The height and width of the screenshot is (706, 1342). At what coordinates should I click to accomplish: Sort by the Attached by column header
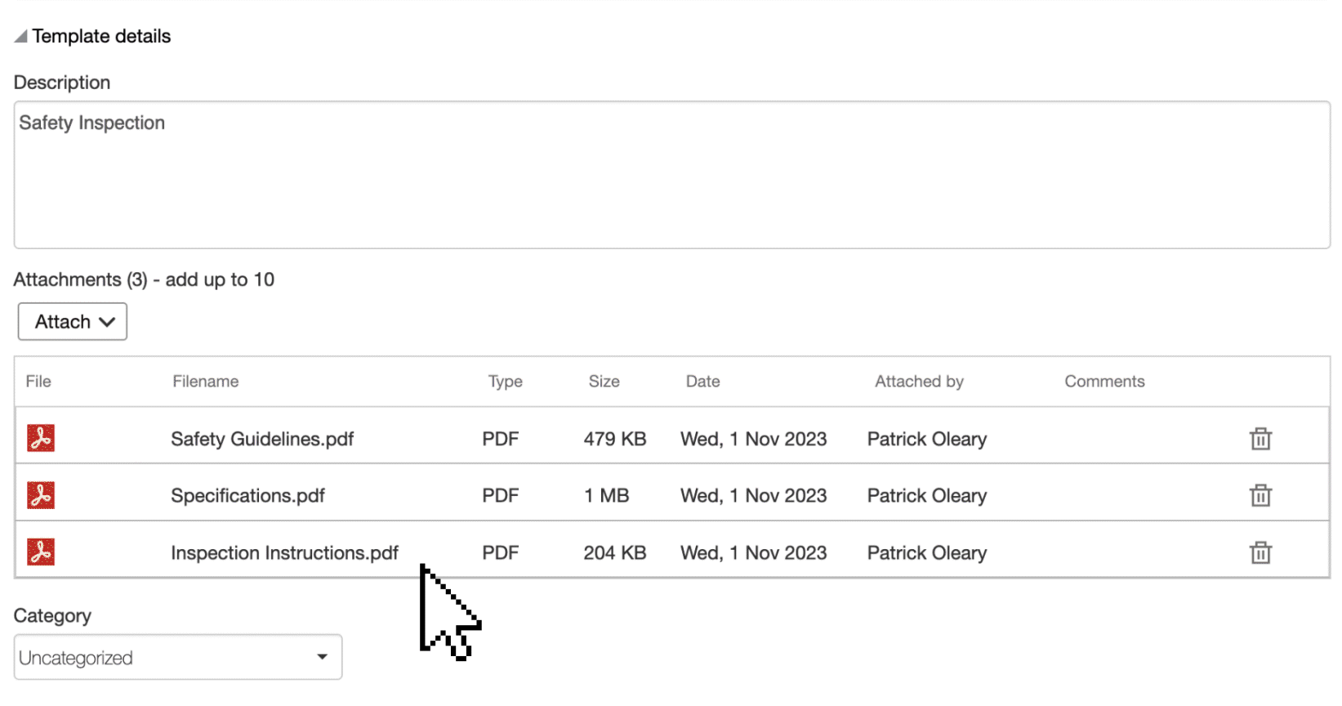click(x=920, y=382)
